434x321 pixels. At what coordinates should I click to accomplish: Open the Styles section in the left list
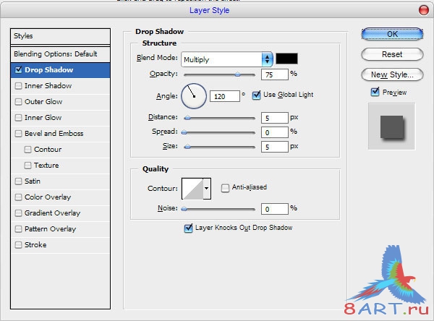[x=60, y=36]
